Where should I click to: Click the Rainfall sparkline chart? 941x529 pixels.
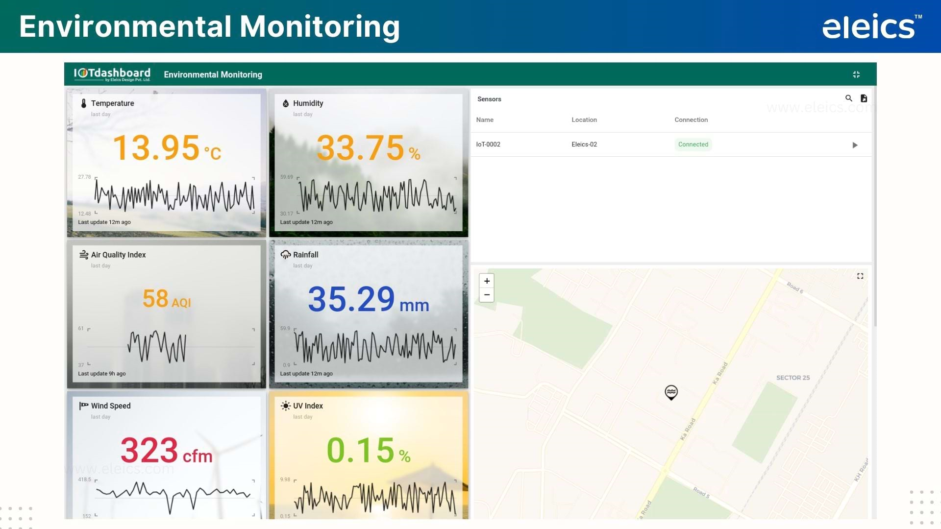[375, 347]
